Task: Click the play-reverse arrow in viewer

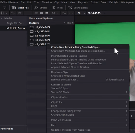Action: (x=131, y=116)
